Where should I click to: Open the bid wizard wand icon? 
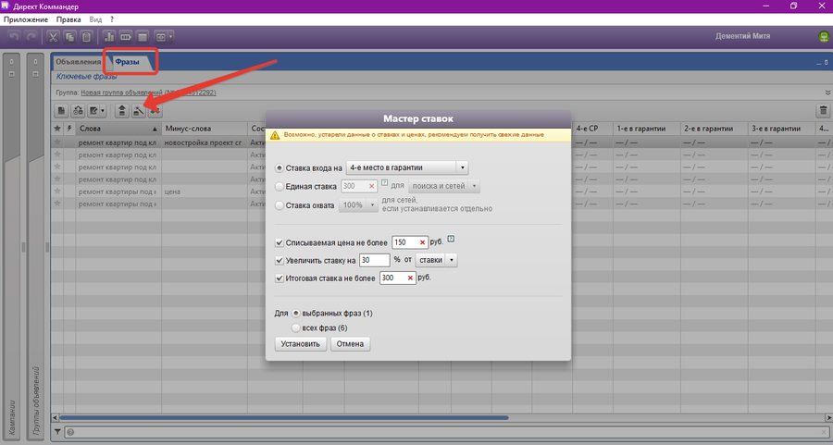click(139, 111)
